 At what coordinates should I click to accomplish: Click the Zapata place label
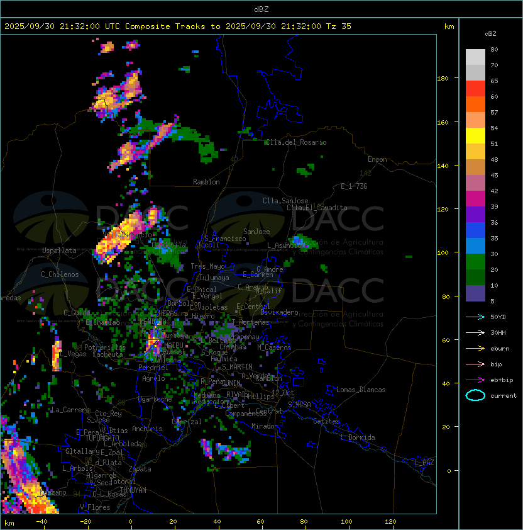point(140,469)
